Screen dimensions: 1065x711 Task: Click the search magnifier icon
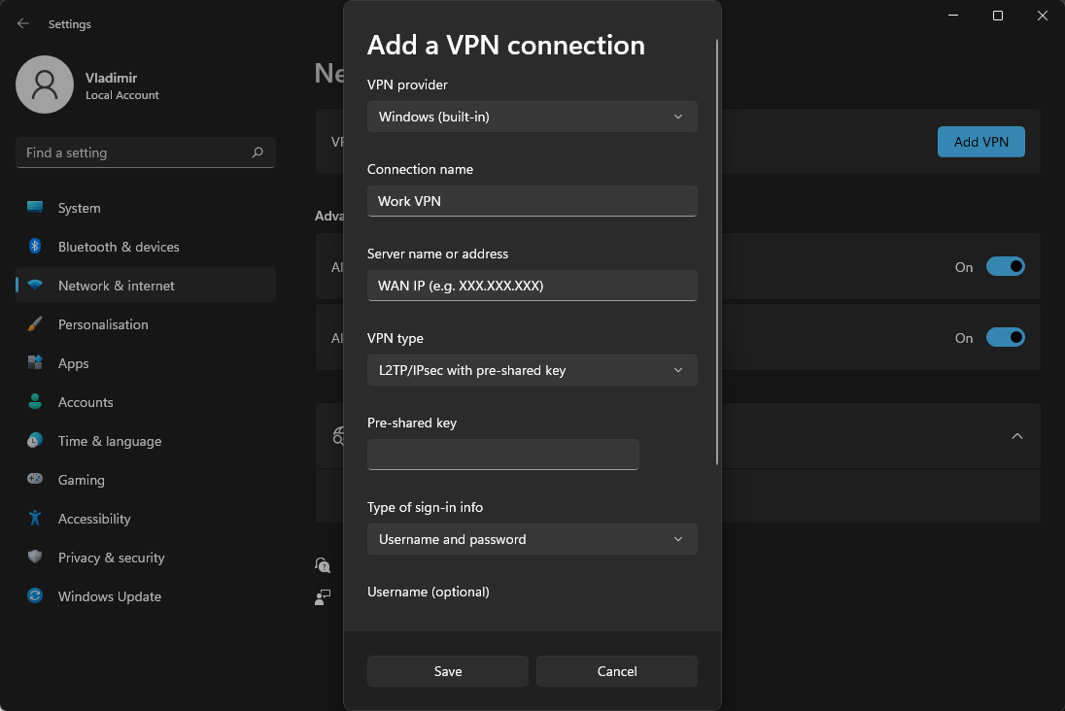pyautogui.click(x=258, y=152)
